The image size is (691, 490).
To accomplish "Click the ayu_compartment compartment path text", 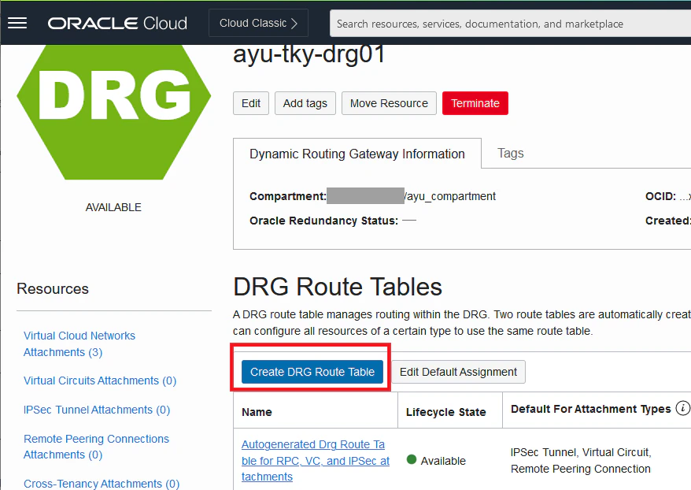I will click(450, 196).
